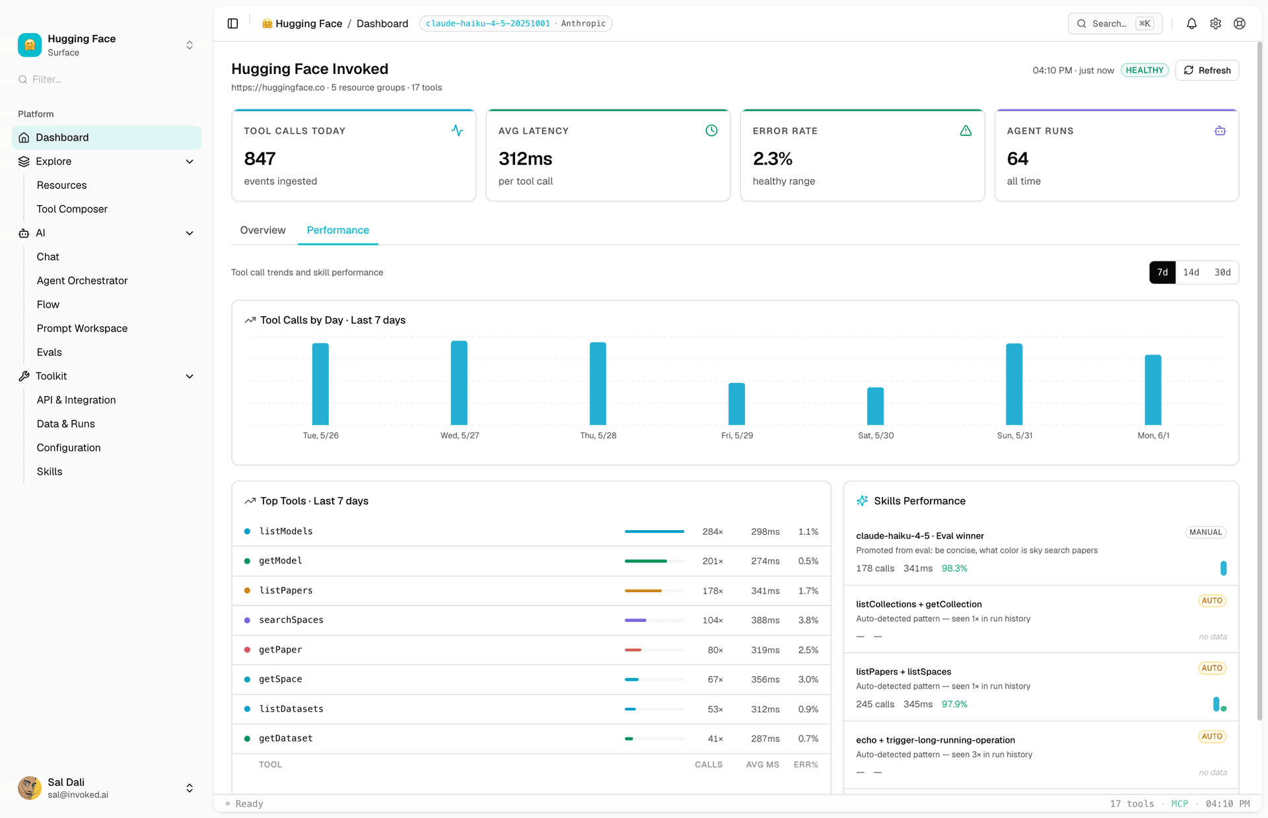Click the MANUAL badge on Eval winner skill
Image resolution: width=1268 pixels, height=818 pixels.
click(1206, 532)
